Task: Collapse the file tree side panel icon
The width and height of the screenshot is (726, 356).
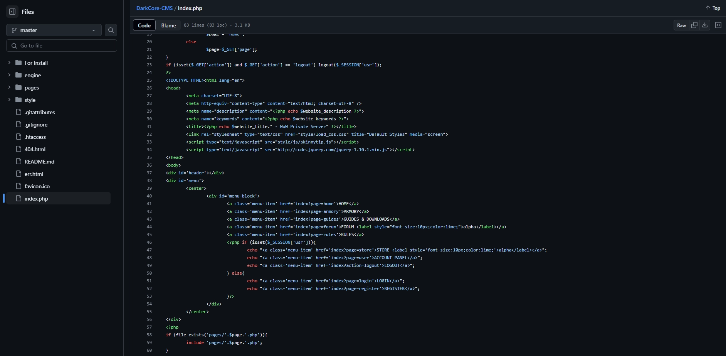Action: point(12,12)
